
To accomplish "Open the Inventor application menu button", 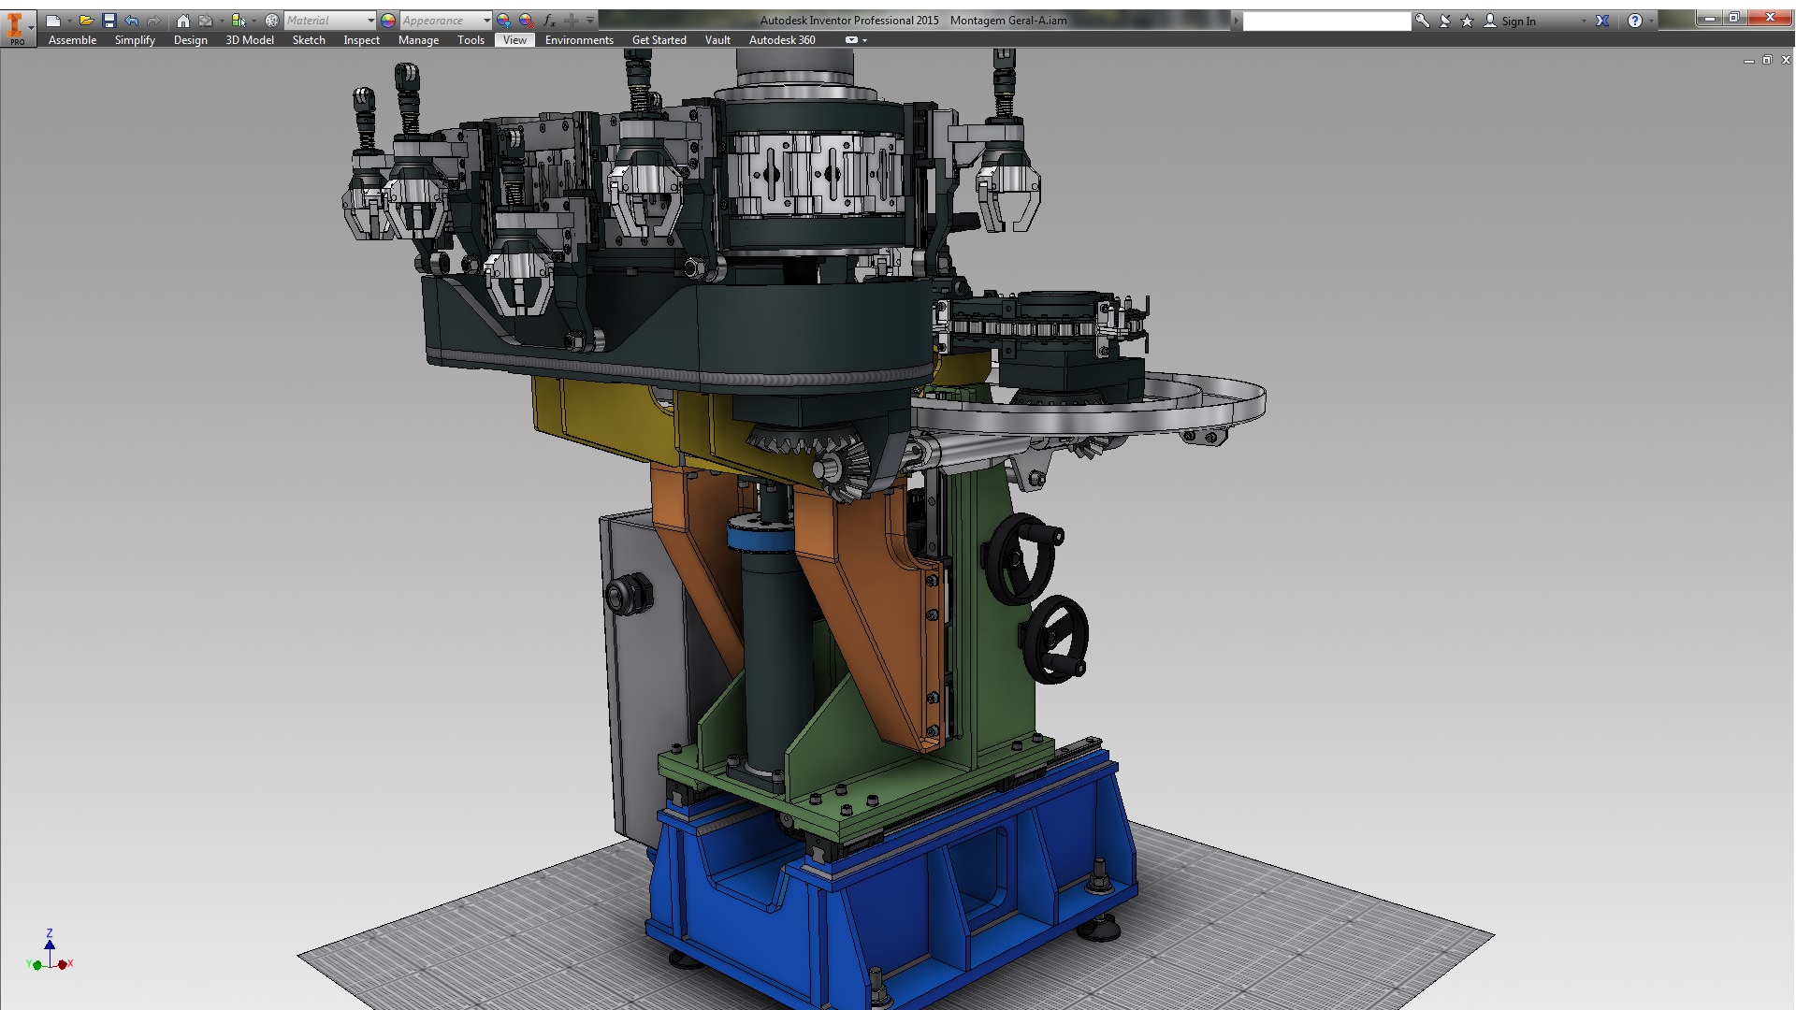I will click(17, 26).
